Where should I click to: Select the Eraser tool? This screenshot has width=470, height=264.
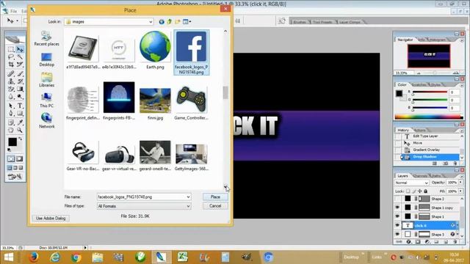(11, 89)
